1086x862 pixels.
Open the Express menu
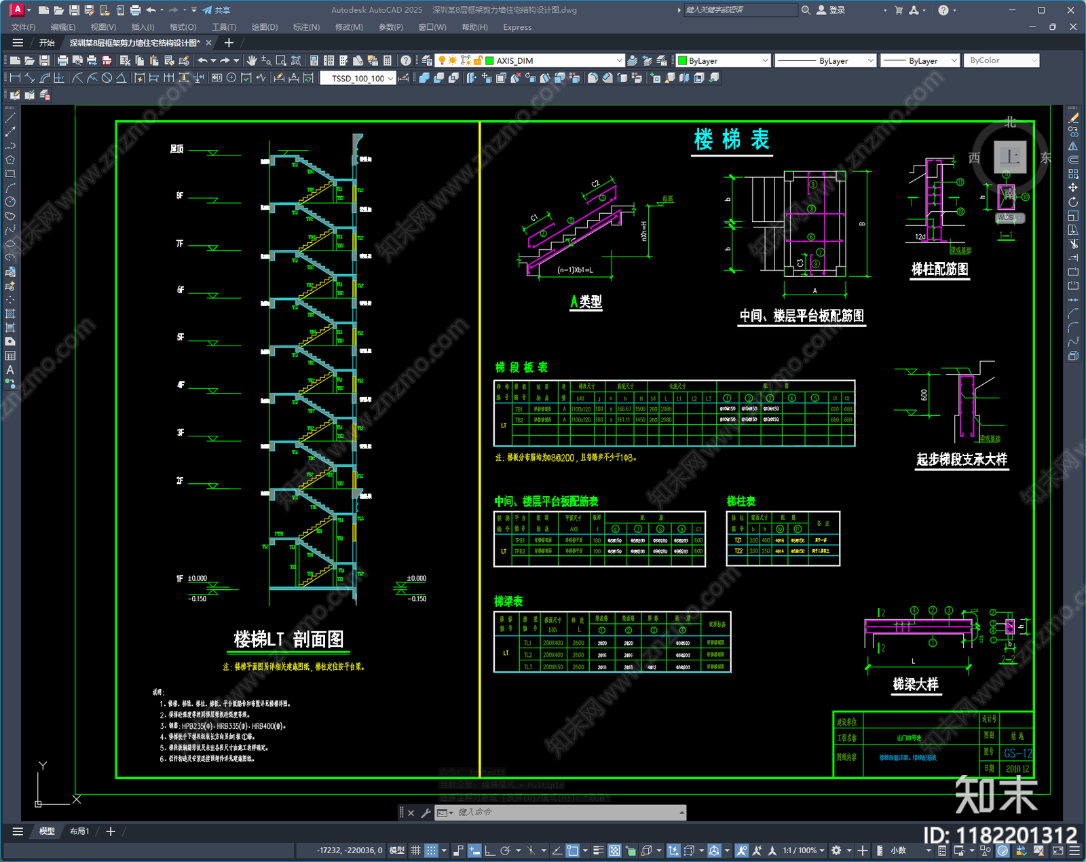click(x=517, y=27)
